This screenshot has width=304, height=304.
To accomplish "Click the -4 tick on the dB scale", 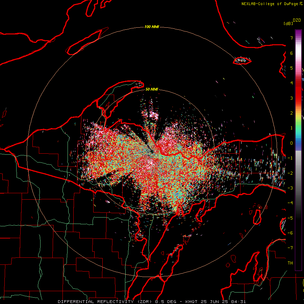I will [x=290, y=203].
